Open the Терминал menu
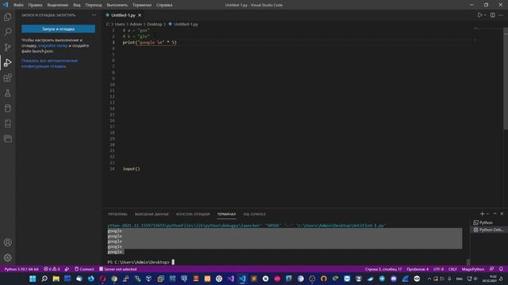 click(142, 5)
